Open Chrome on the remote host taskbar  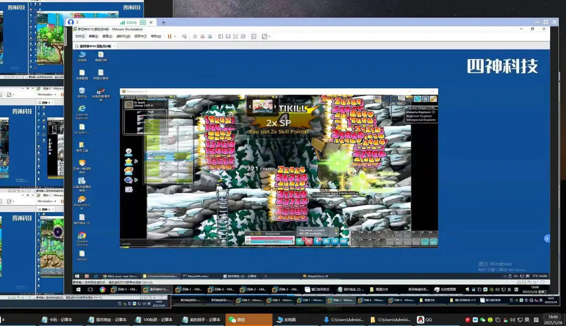click(x=103, y=289)
